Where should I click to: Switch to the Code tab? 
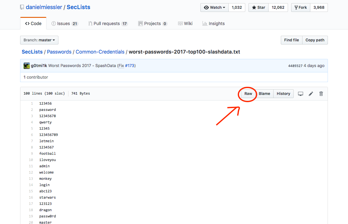tap(33, 23)
